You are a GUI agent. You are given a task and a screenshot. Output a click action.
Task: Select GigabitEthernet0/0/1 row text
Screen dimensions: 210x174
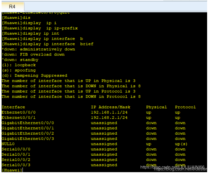point(28,128)
